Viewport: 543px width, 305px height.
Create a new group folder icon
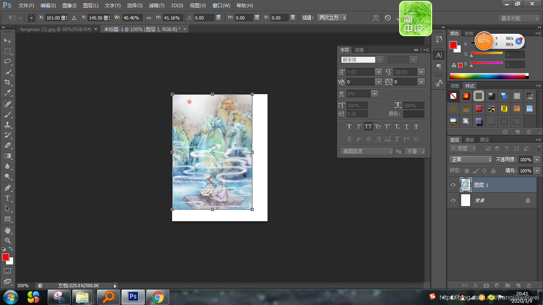pyautogui.click(x=507, y=285)
